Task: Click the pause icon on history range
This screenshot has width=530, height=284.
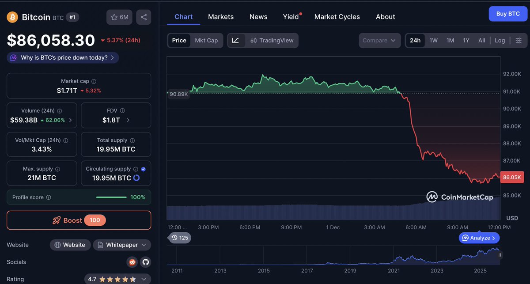Action: [x=500, y=255]
